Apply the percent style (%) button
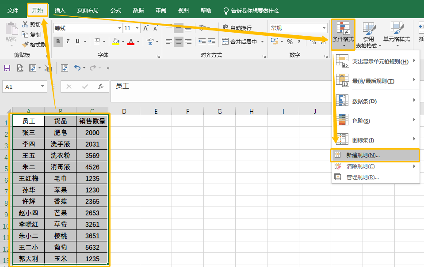Screen dimensions: 424x267 [x=290, y=41]
